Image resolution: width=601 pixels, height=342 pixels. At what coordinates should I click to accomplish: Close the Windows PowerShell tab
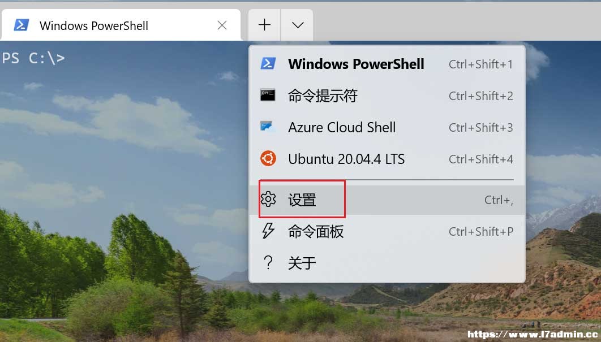(x=222, y=25)
